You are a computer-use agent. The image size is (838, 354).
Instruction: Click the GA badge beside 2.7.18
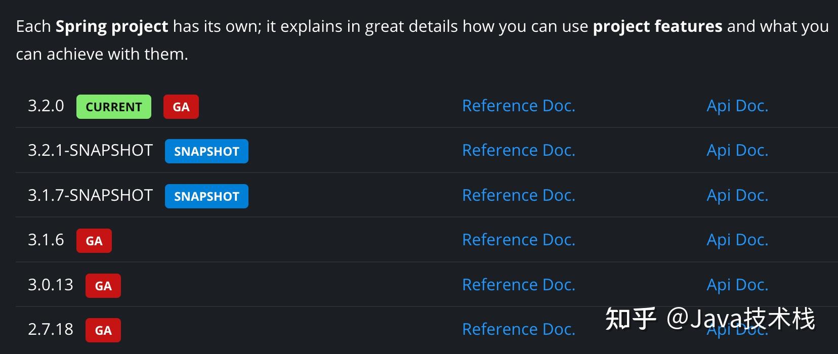(x=103, y=330)
